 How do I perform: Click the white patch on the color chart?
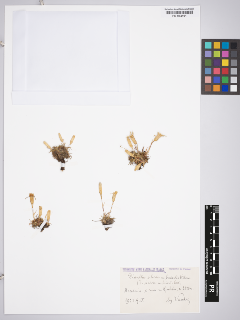point(233,88)
